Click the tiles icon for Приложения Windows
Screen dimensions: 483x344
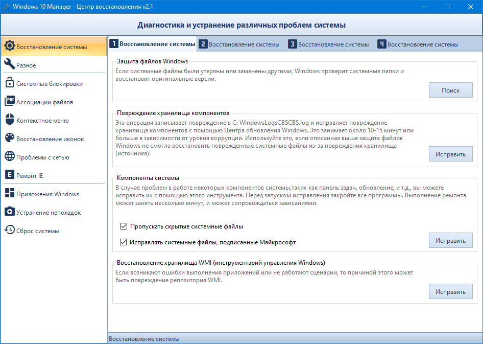tap(10, 193)
